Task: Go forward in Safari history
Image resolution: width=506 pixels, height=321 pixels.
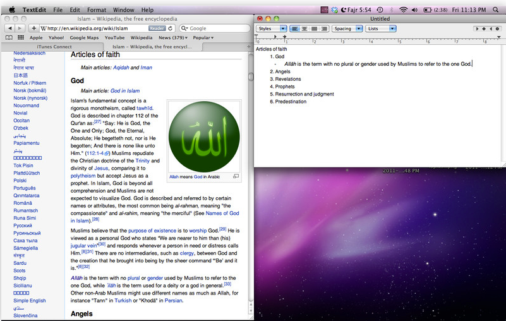Action: (x=20, y=28)
